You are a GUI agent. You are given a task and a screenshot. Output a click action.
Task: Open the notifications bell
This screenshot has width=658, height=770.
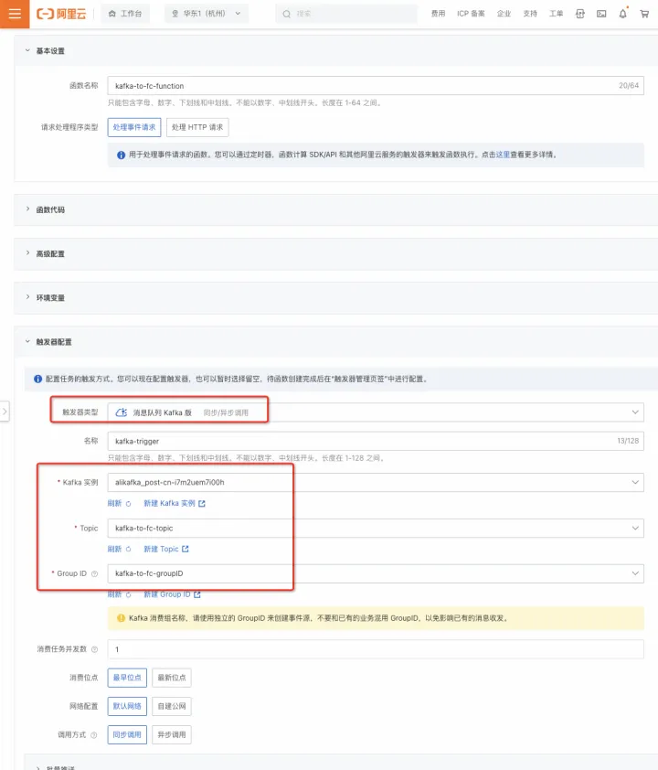point(622,14)
